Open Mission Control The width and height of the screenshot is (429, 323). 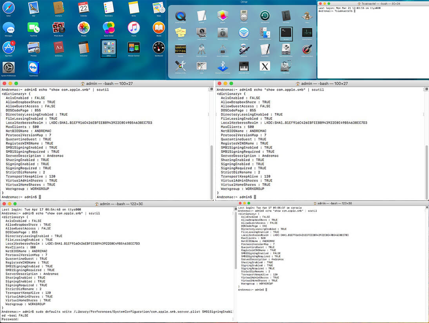[134, 48]
